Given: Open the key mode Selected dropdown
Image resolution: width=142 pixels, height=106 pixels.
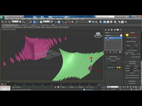Looking at the screenshot, I should (x=112, y=87).
